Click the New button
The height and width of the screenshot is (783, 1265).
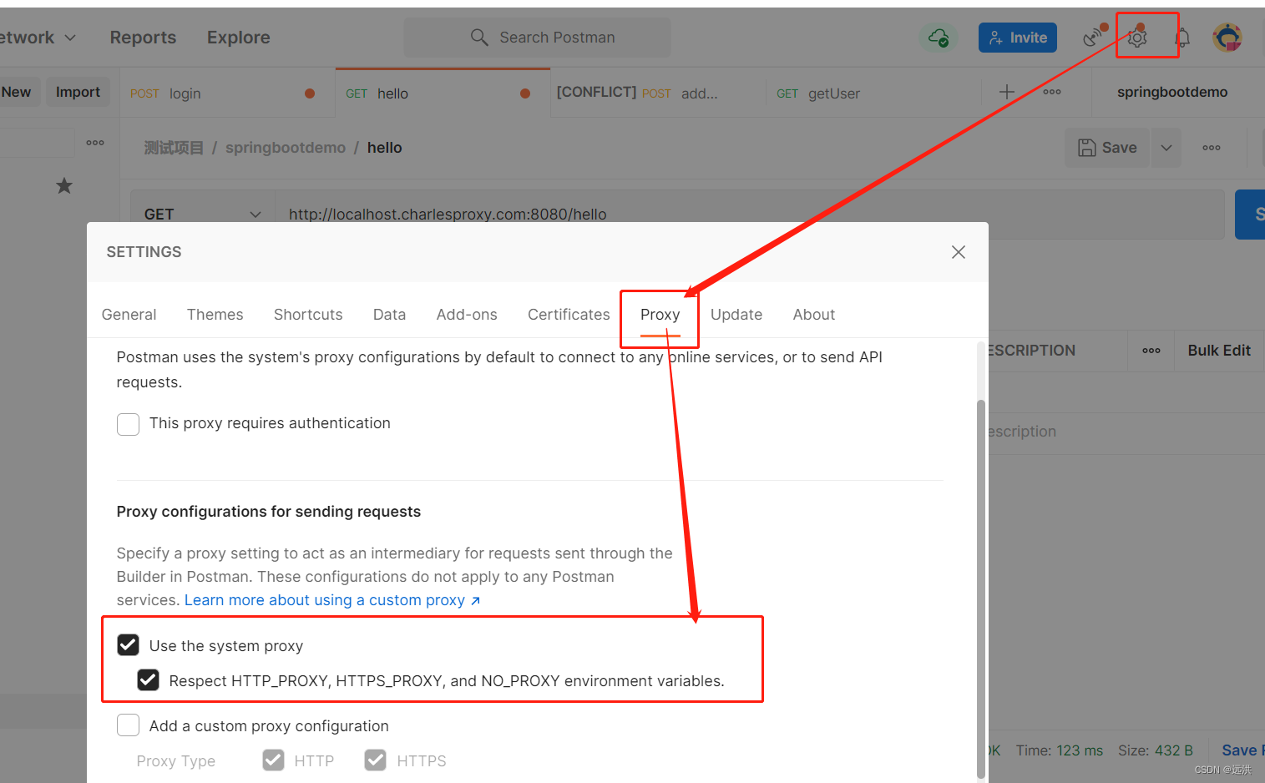coord(17,92)
